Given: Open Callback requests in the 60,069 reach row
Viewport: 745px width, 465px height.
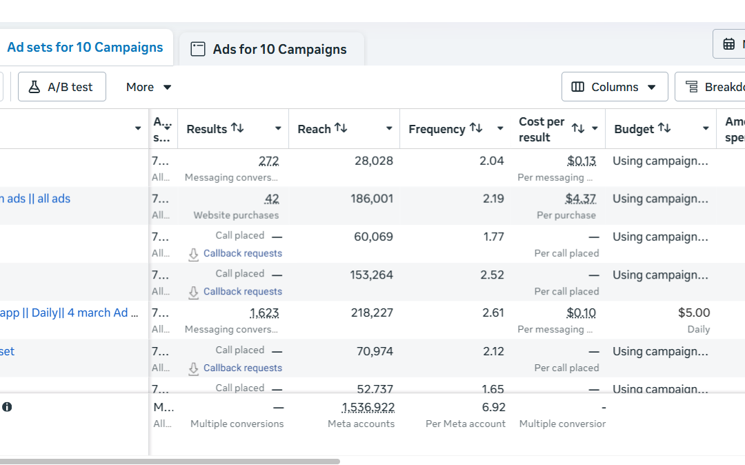Looking at the screenshot, I should point(242,253).
